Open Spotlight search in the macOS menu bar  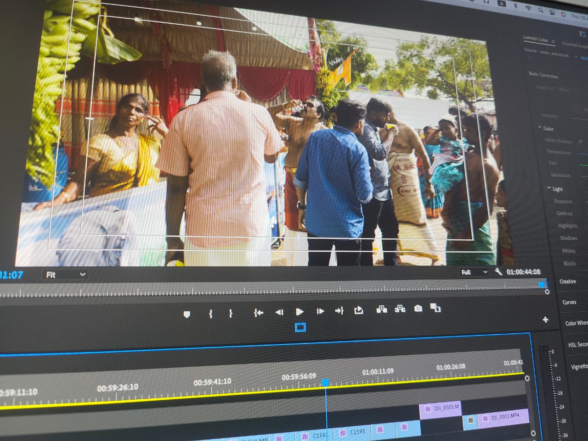tap(541, 10)
